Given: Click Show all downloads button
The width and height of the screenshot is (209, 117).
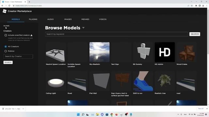Looking at the screenshot, I should tap(201, 109).
